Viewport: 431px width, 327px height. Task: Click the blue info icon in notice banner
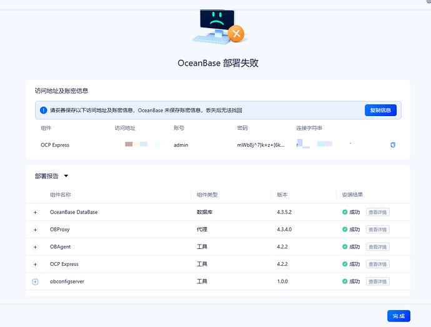click(44, 110)
